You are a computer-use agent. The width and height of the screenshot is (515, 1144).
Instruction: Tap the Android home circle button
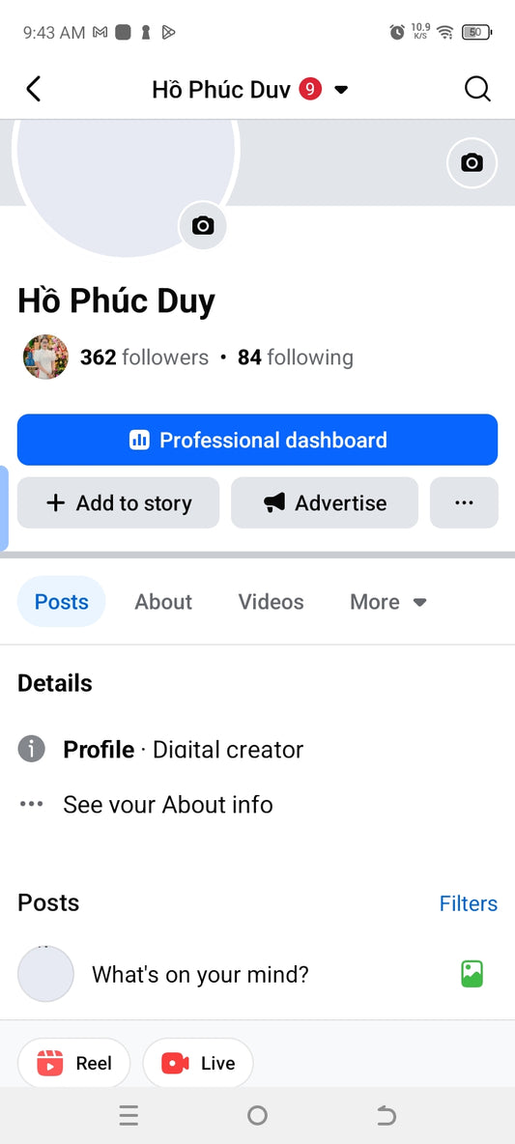257,1115
